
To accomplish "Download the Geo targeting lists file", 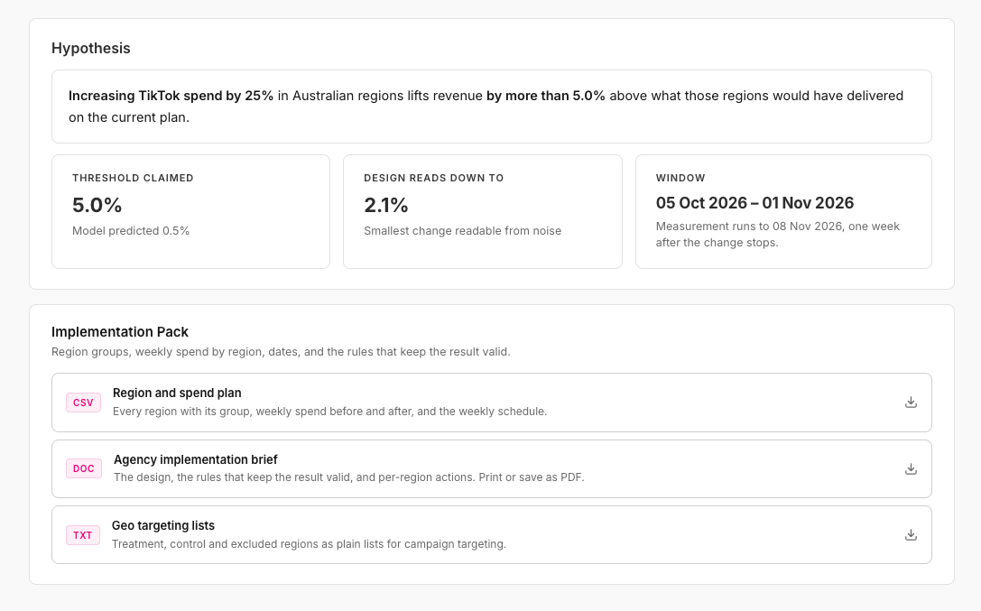I will click(911, 534).
